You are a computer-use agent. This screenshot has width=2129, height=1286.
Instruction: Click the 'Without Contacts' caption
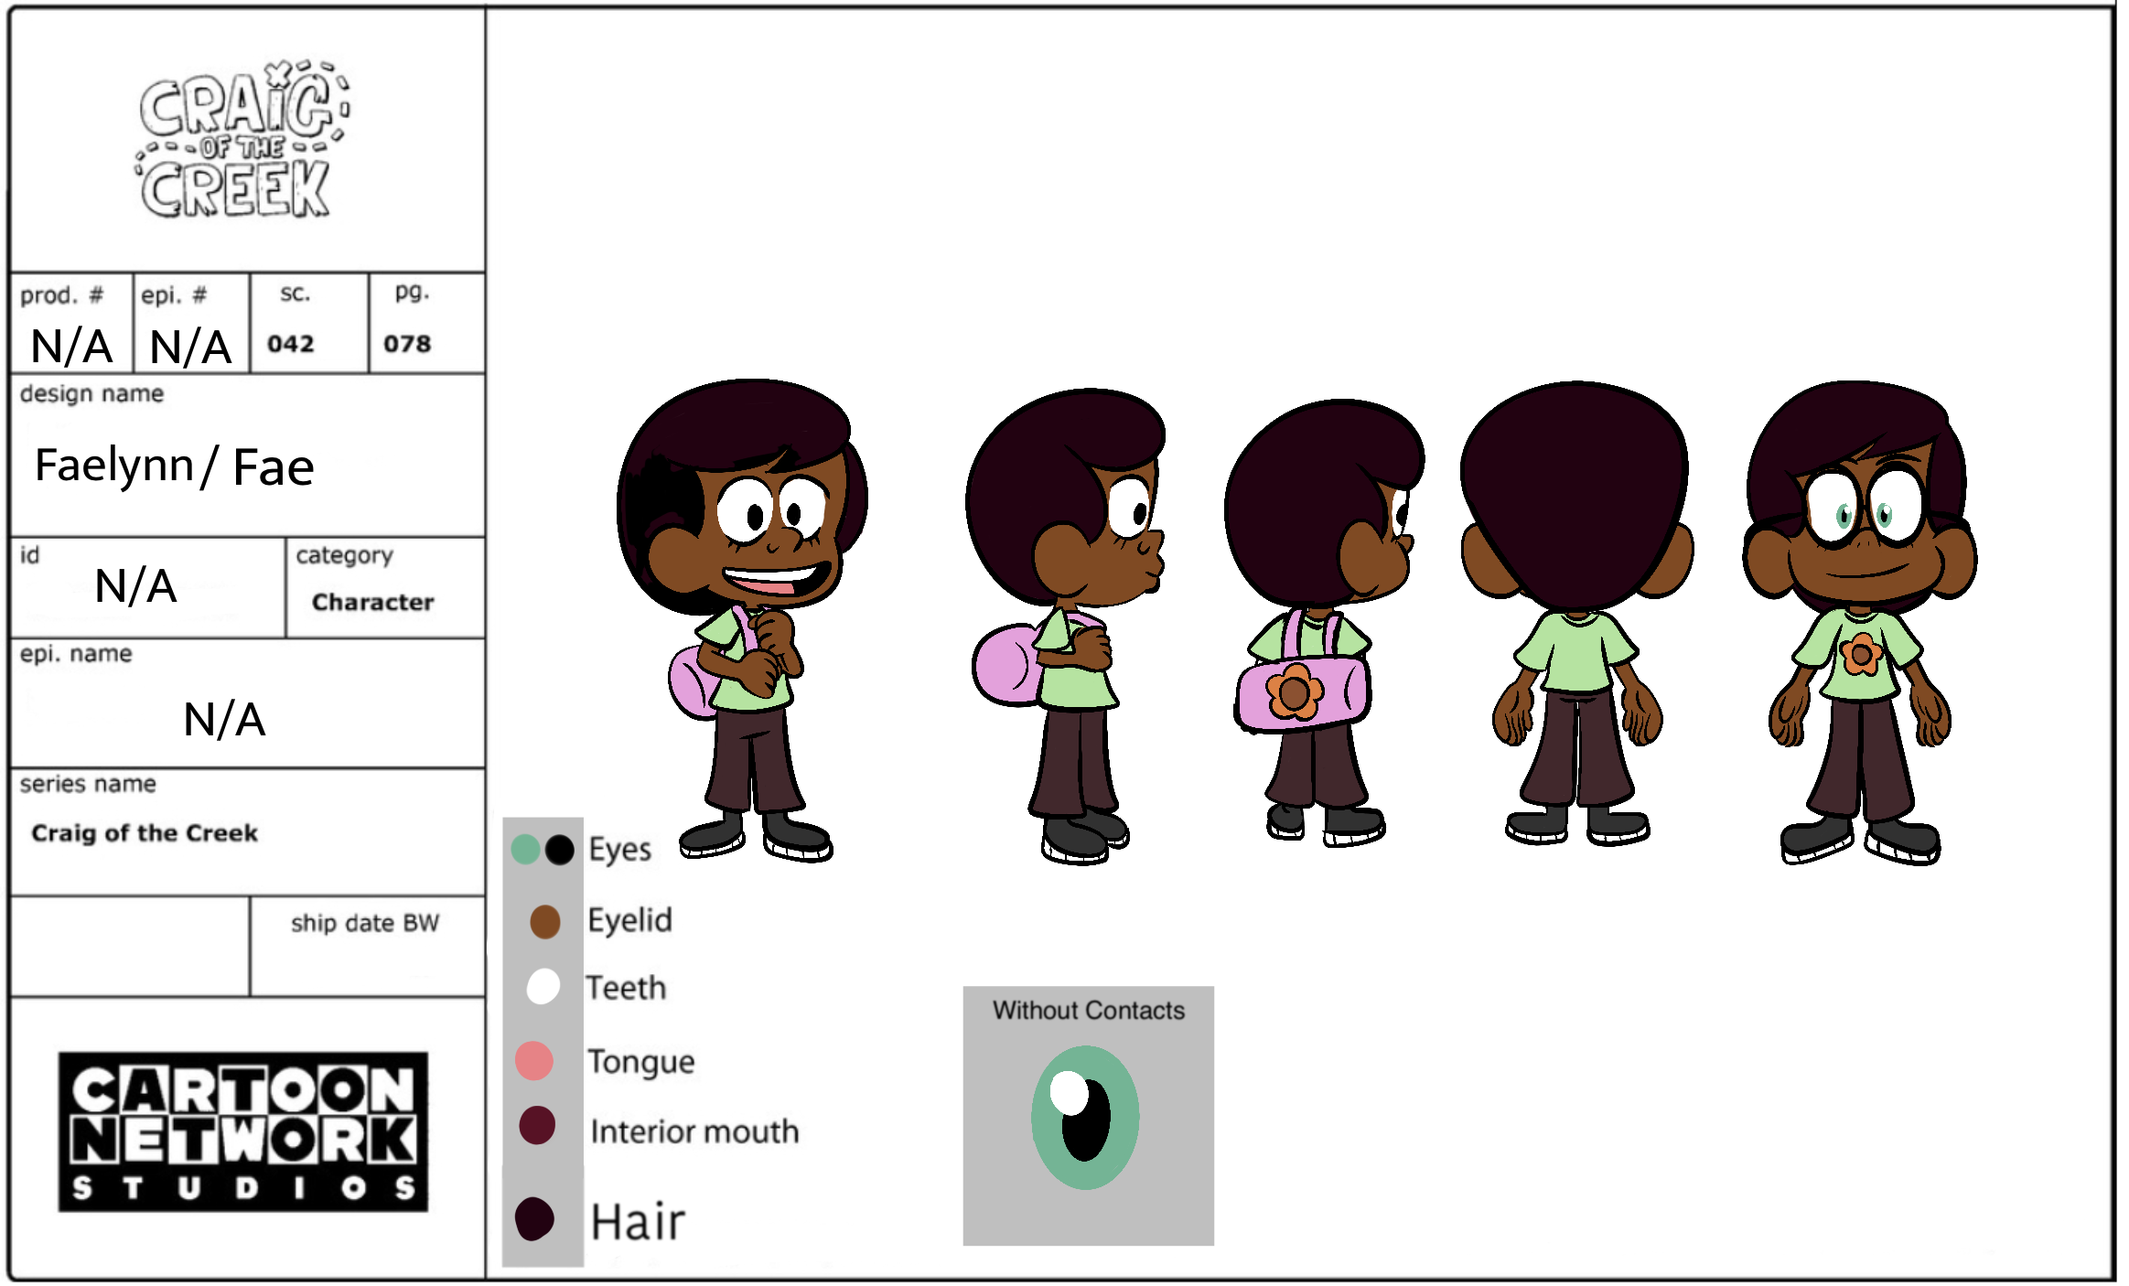pyautogui.click(x=1089, y=1011)
